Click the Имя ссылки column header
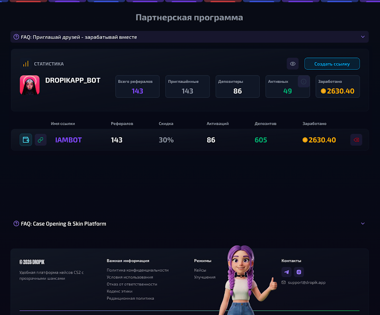 point(63,123)
